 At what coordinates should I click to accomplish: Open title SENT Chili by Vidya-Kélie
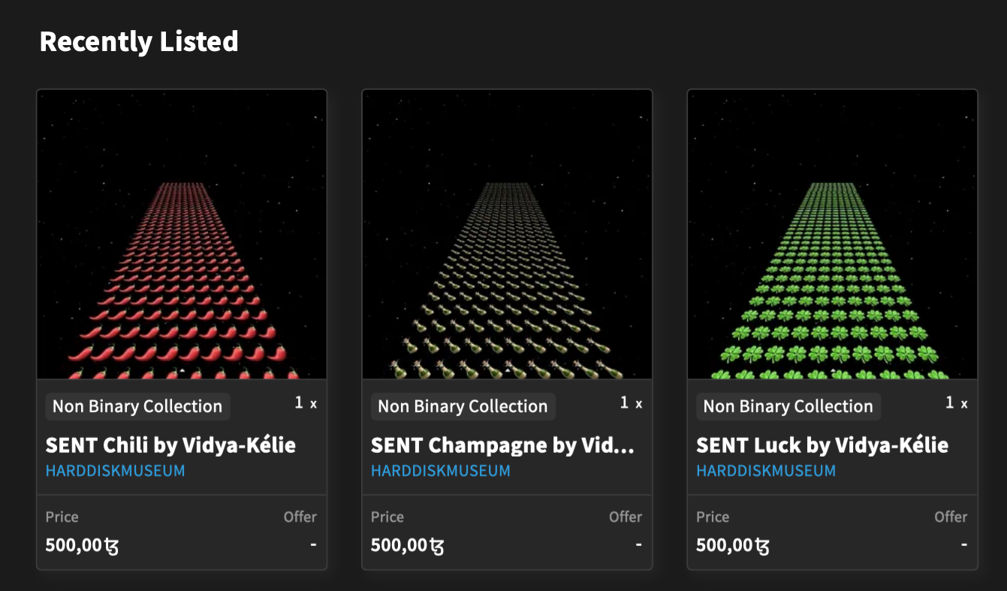[170, 445]
